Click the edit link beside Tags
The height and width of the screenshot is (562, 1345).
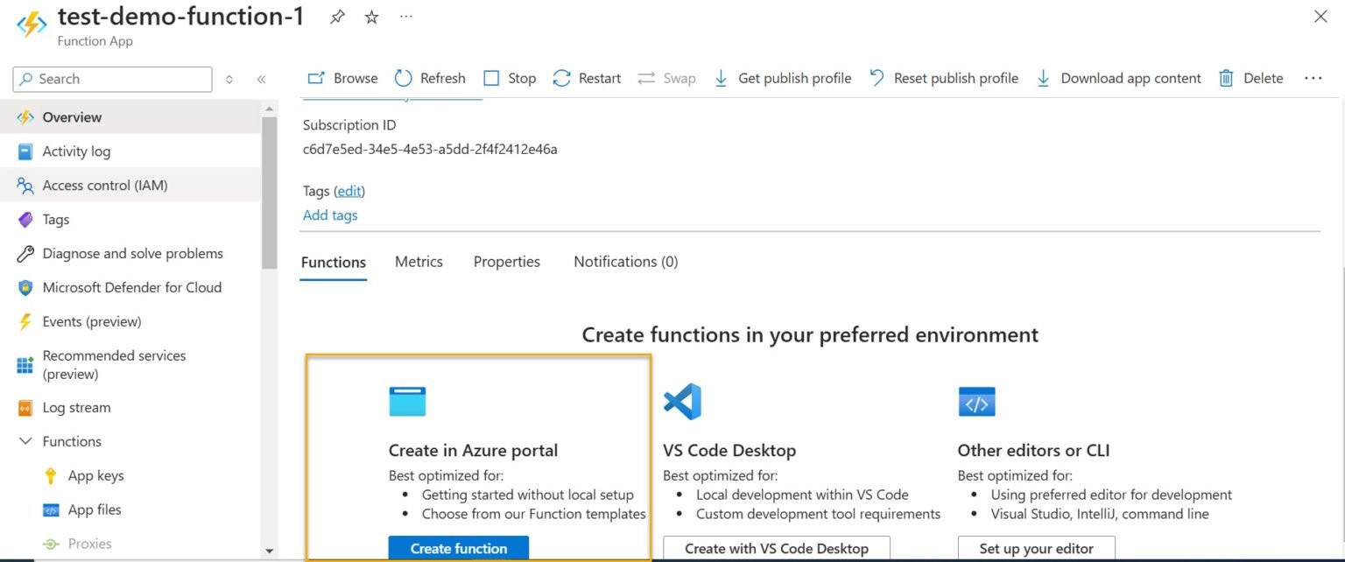pos(349,191)
